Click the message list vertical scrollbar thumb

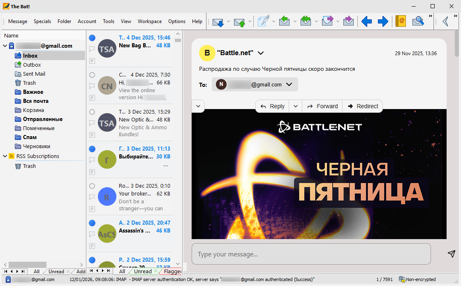tap(178, 40)
